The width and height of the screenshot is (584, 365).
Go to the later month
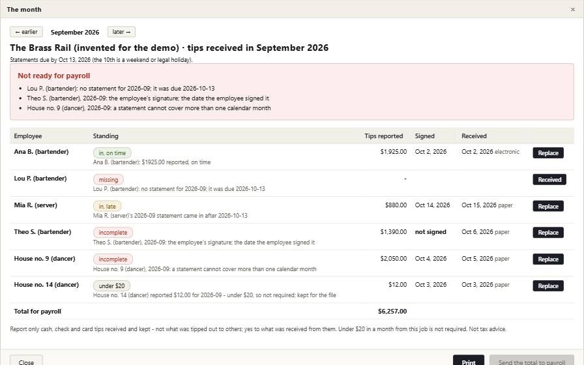(121, 32)
